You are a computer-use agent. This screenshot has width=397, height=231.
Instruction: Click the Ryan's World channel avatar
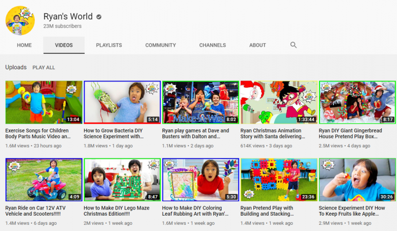[x=20, y=21]
